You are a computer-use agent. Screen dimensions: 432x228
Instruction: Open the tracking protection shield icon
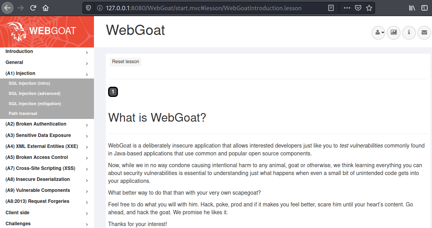pos(88,8)
